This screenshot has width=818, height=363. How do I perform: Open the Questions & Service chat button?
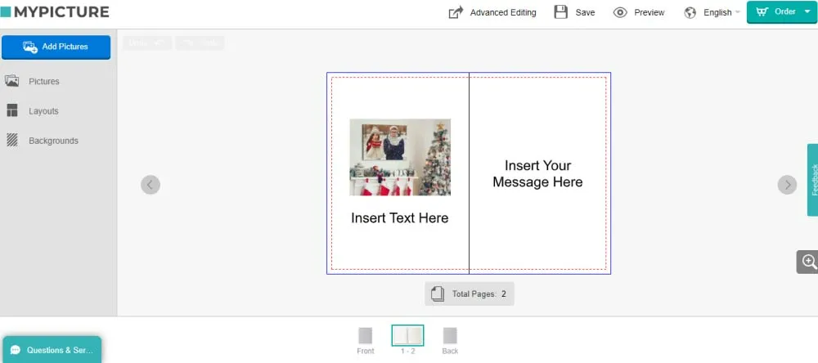[x=52, y=349]
